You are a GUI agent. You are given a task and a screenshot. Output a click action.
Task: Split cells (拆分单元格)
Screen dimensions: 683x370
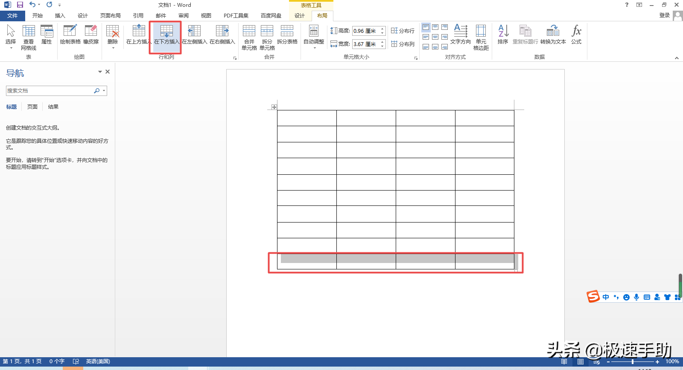tap(267, 38)
